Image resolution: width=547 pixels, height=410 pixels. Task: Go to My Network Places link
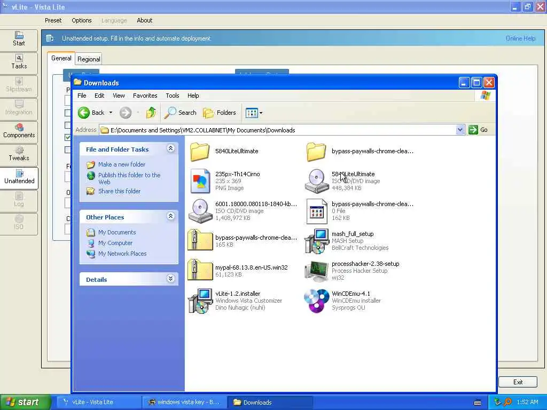122,254
